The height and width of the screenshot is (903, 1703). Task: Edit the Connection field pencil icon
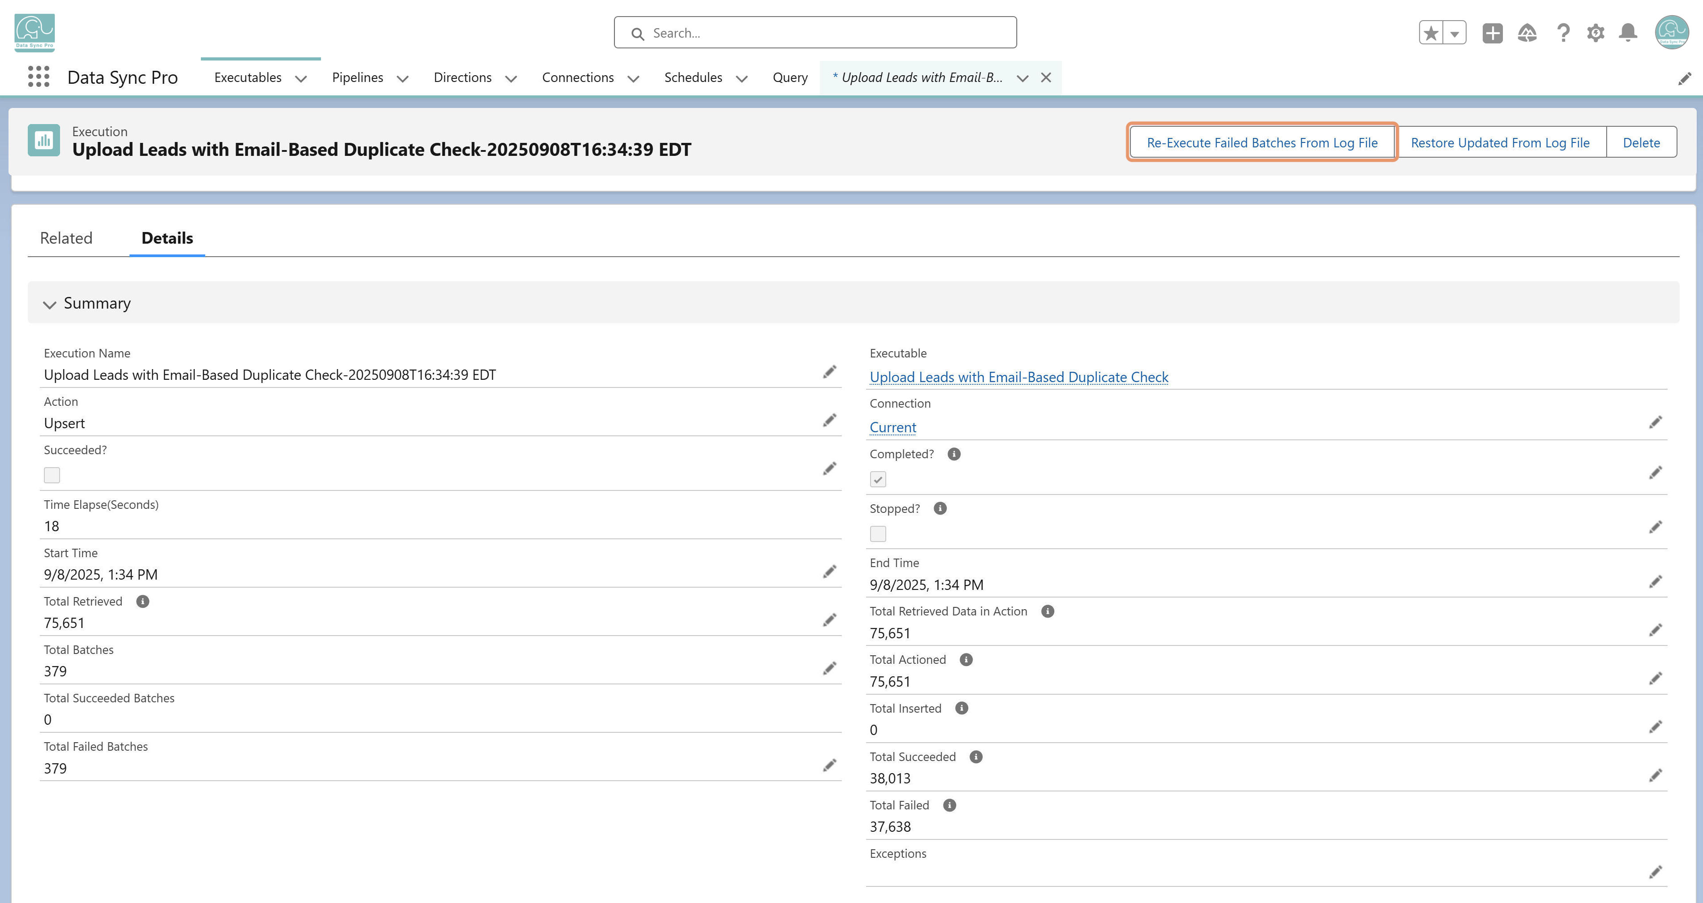(1656, 422)
